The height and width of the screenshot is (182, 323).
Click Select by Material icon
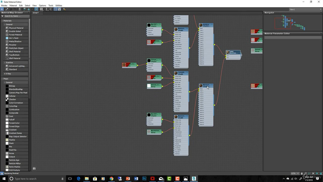[x=64, y=9]
